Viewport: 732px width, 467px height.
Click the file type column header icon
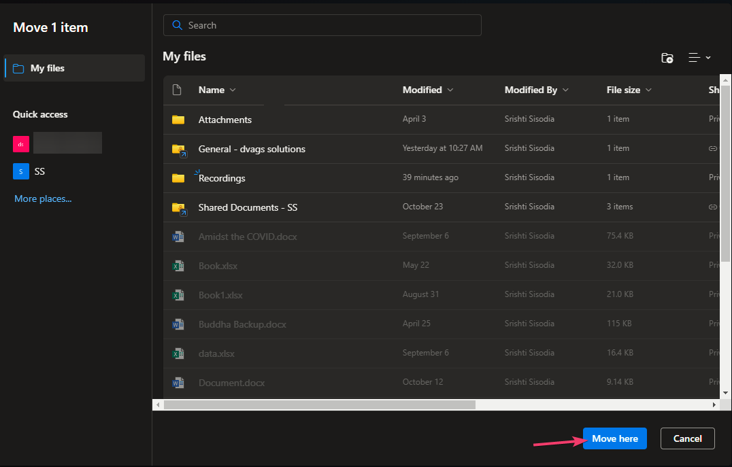click(x=178, y=90)
